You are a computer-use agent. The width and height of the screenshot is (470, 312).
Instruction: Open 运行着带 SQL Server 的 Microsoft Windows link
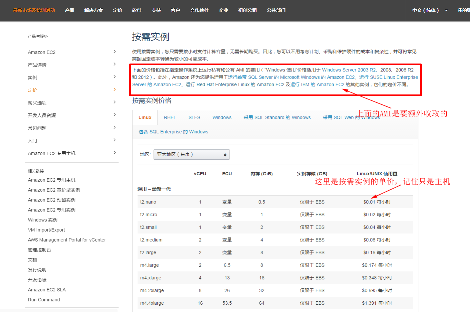(x=291, y=77)
